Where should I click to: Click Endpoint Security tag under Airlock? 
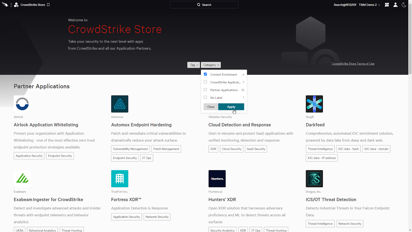click(x=60, y=156)
